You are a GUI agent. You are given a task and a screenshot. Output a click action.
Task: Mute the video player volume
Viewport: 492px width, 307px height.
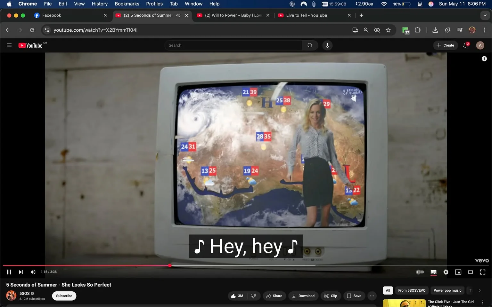(33, 272)
